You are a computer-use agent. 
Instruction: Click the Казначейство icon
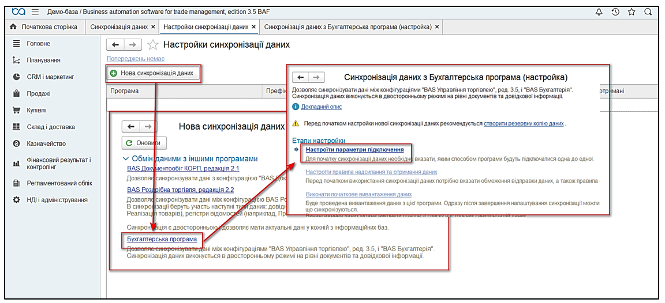point(17,143)
